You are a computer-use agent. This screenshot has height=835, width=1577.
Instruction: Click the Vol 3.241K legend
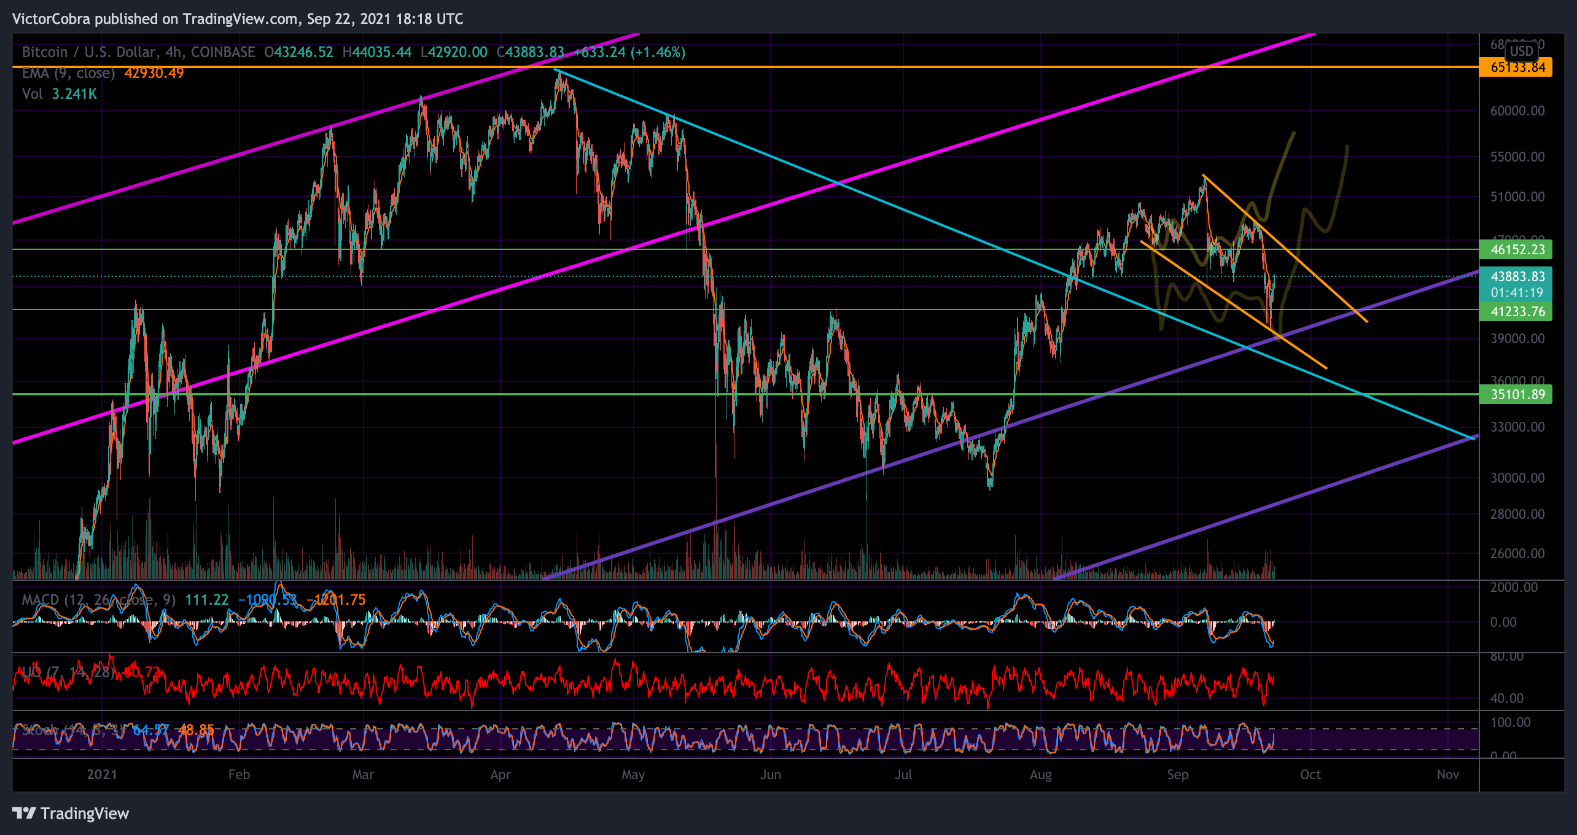60,94
